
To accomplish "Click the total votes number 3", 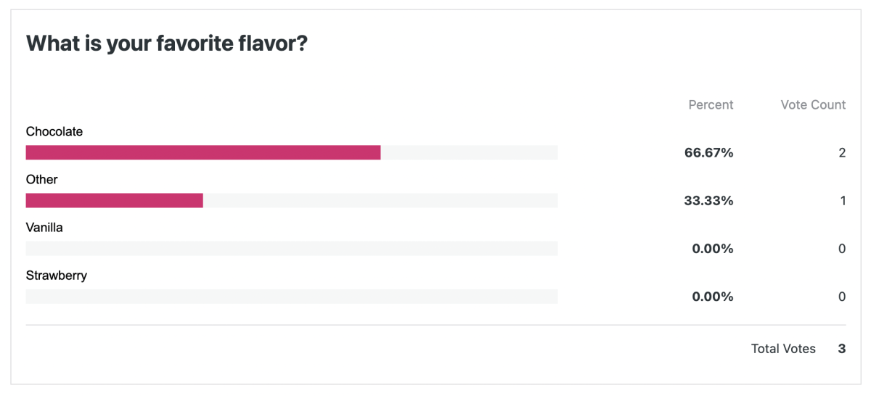I will (842, 349).
